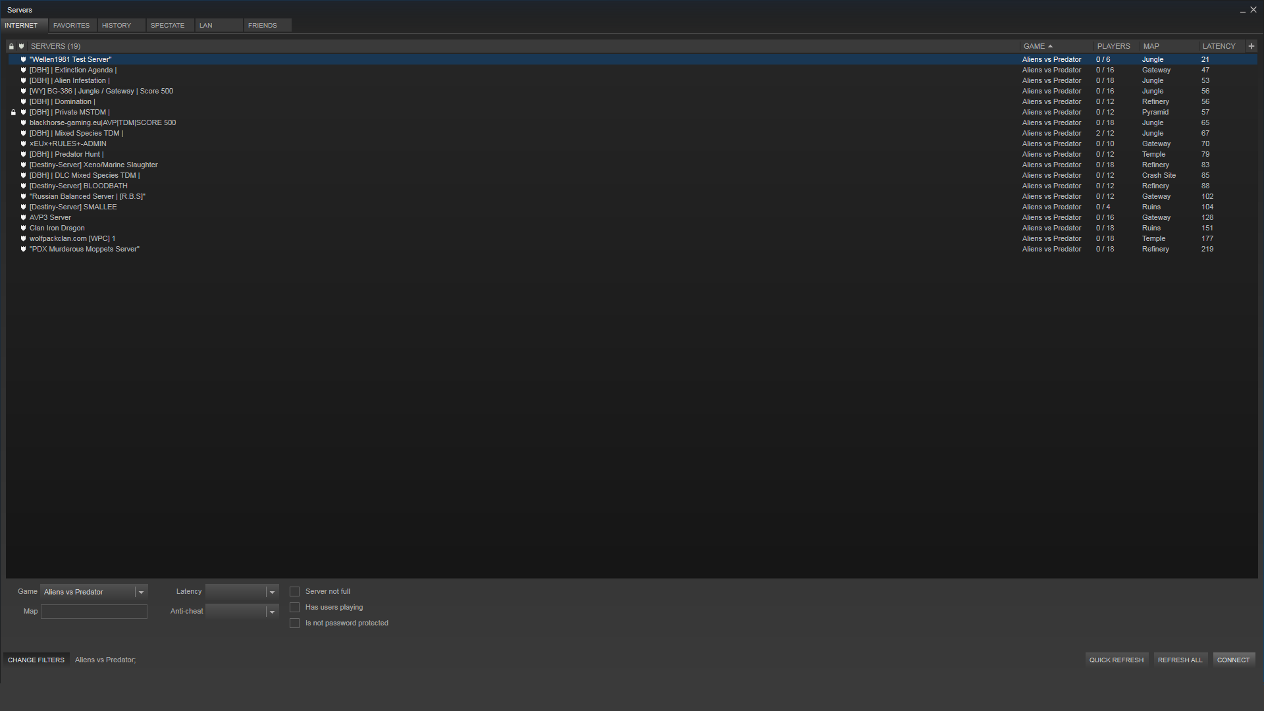
Task: Open the Game filter dropdown
Action: [x=140, y=592]
